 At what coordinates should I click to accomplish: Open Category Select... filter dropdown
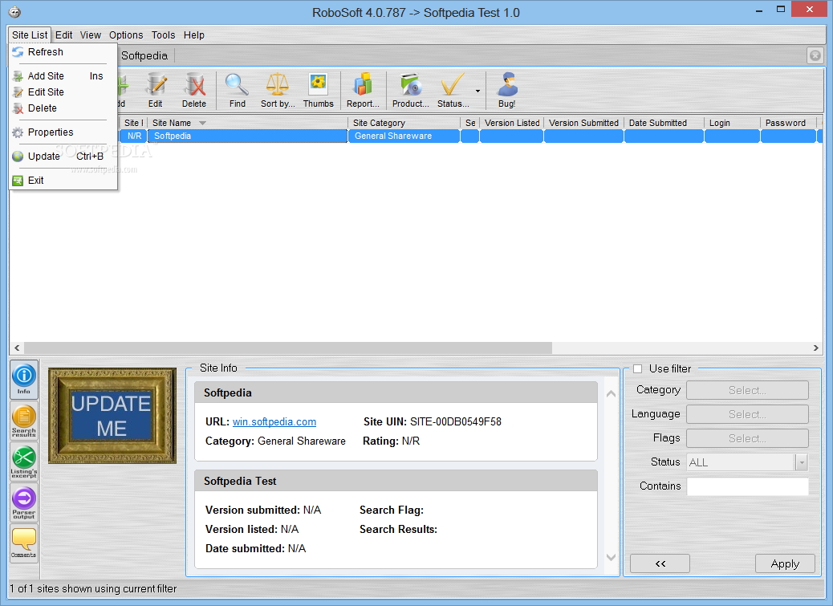click(x=747, y=390)
